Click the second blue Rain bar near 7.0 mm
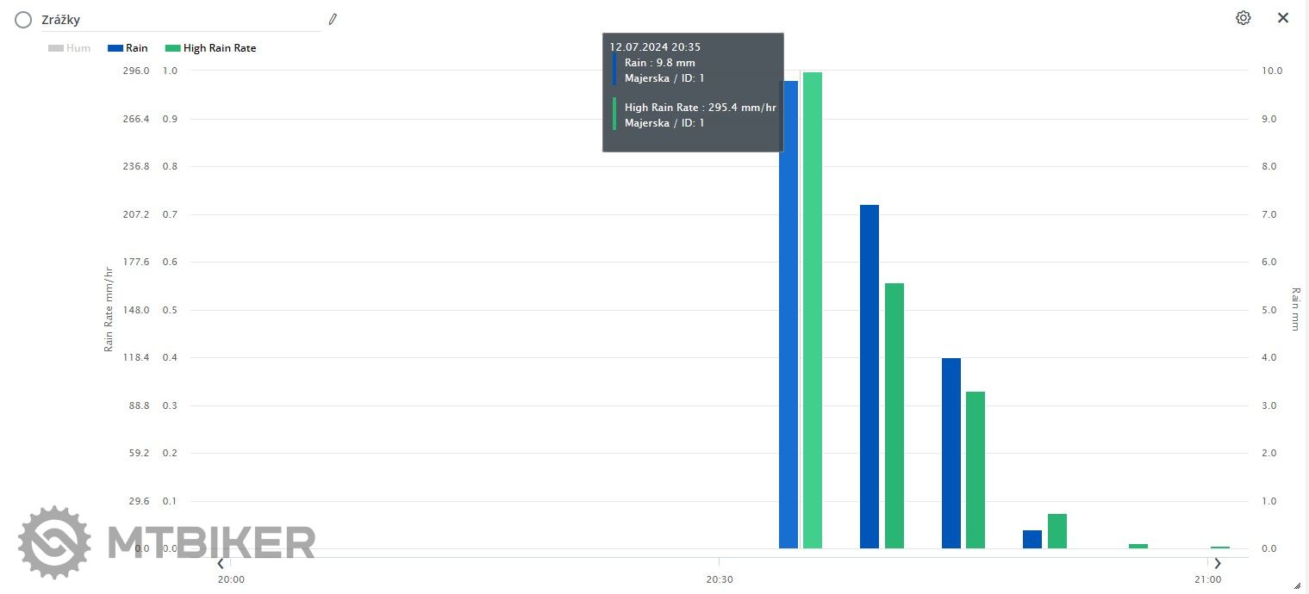Screen dimensions: 1309x594 [870, 376]
